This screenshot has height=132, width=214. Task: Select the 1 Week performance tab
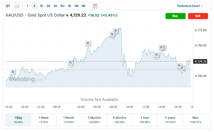point(44,119)
